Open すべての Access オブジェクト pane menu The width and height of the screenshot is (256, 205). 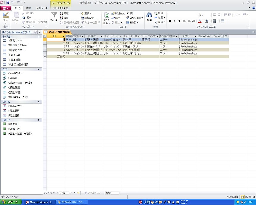pos(36,32)
